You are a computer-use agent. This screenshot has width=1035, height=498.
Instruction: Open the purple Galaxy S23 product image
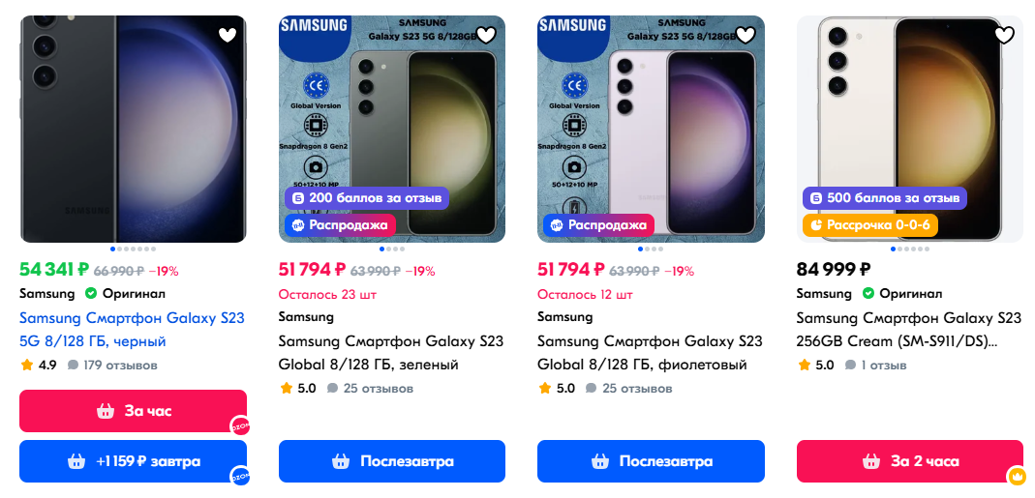(x=651, y=130)
